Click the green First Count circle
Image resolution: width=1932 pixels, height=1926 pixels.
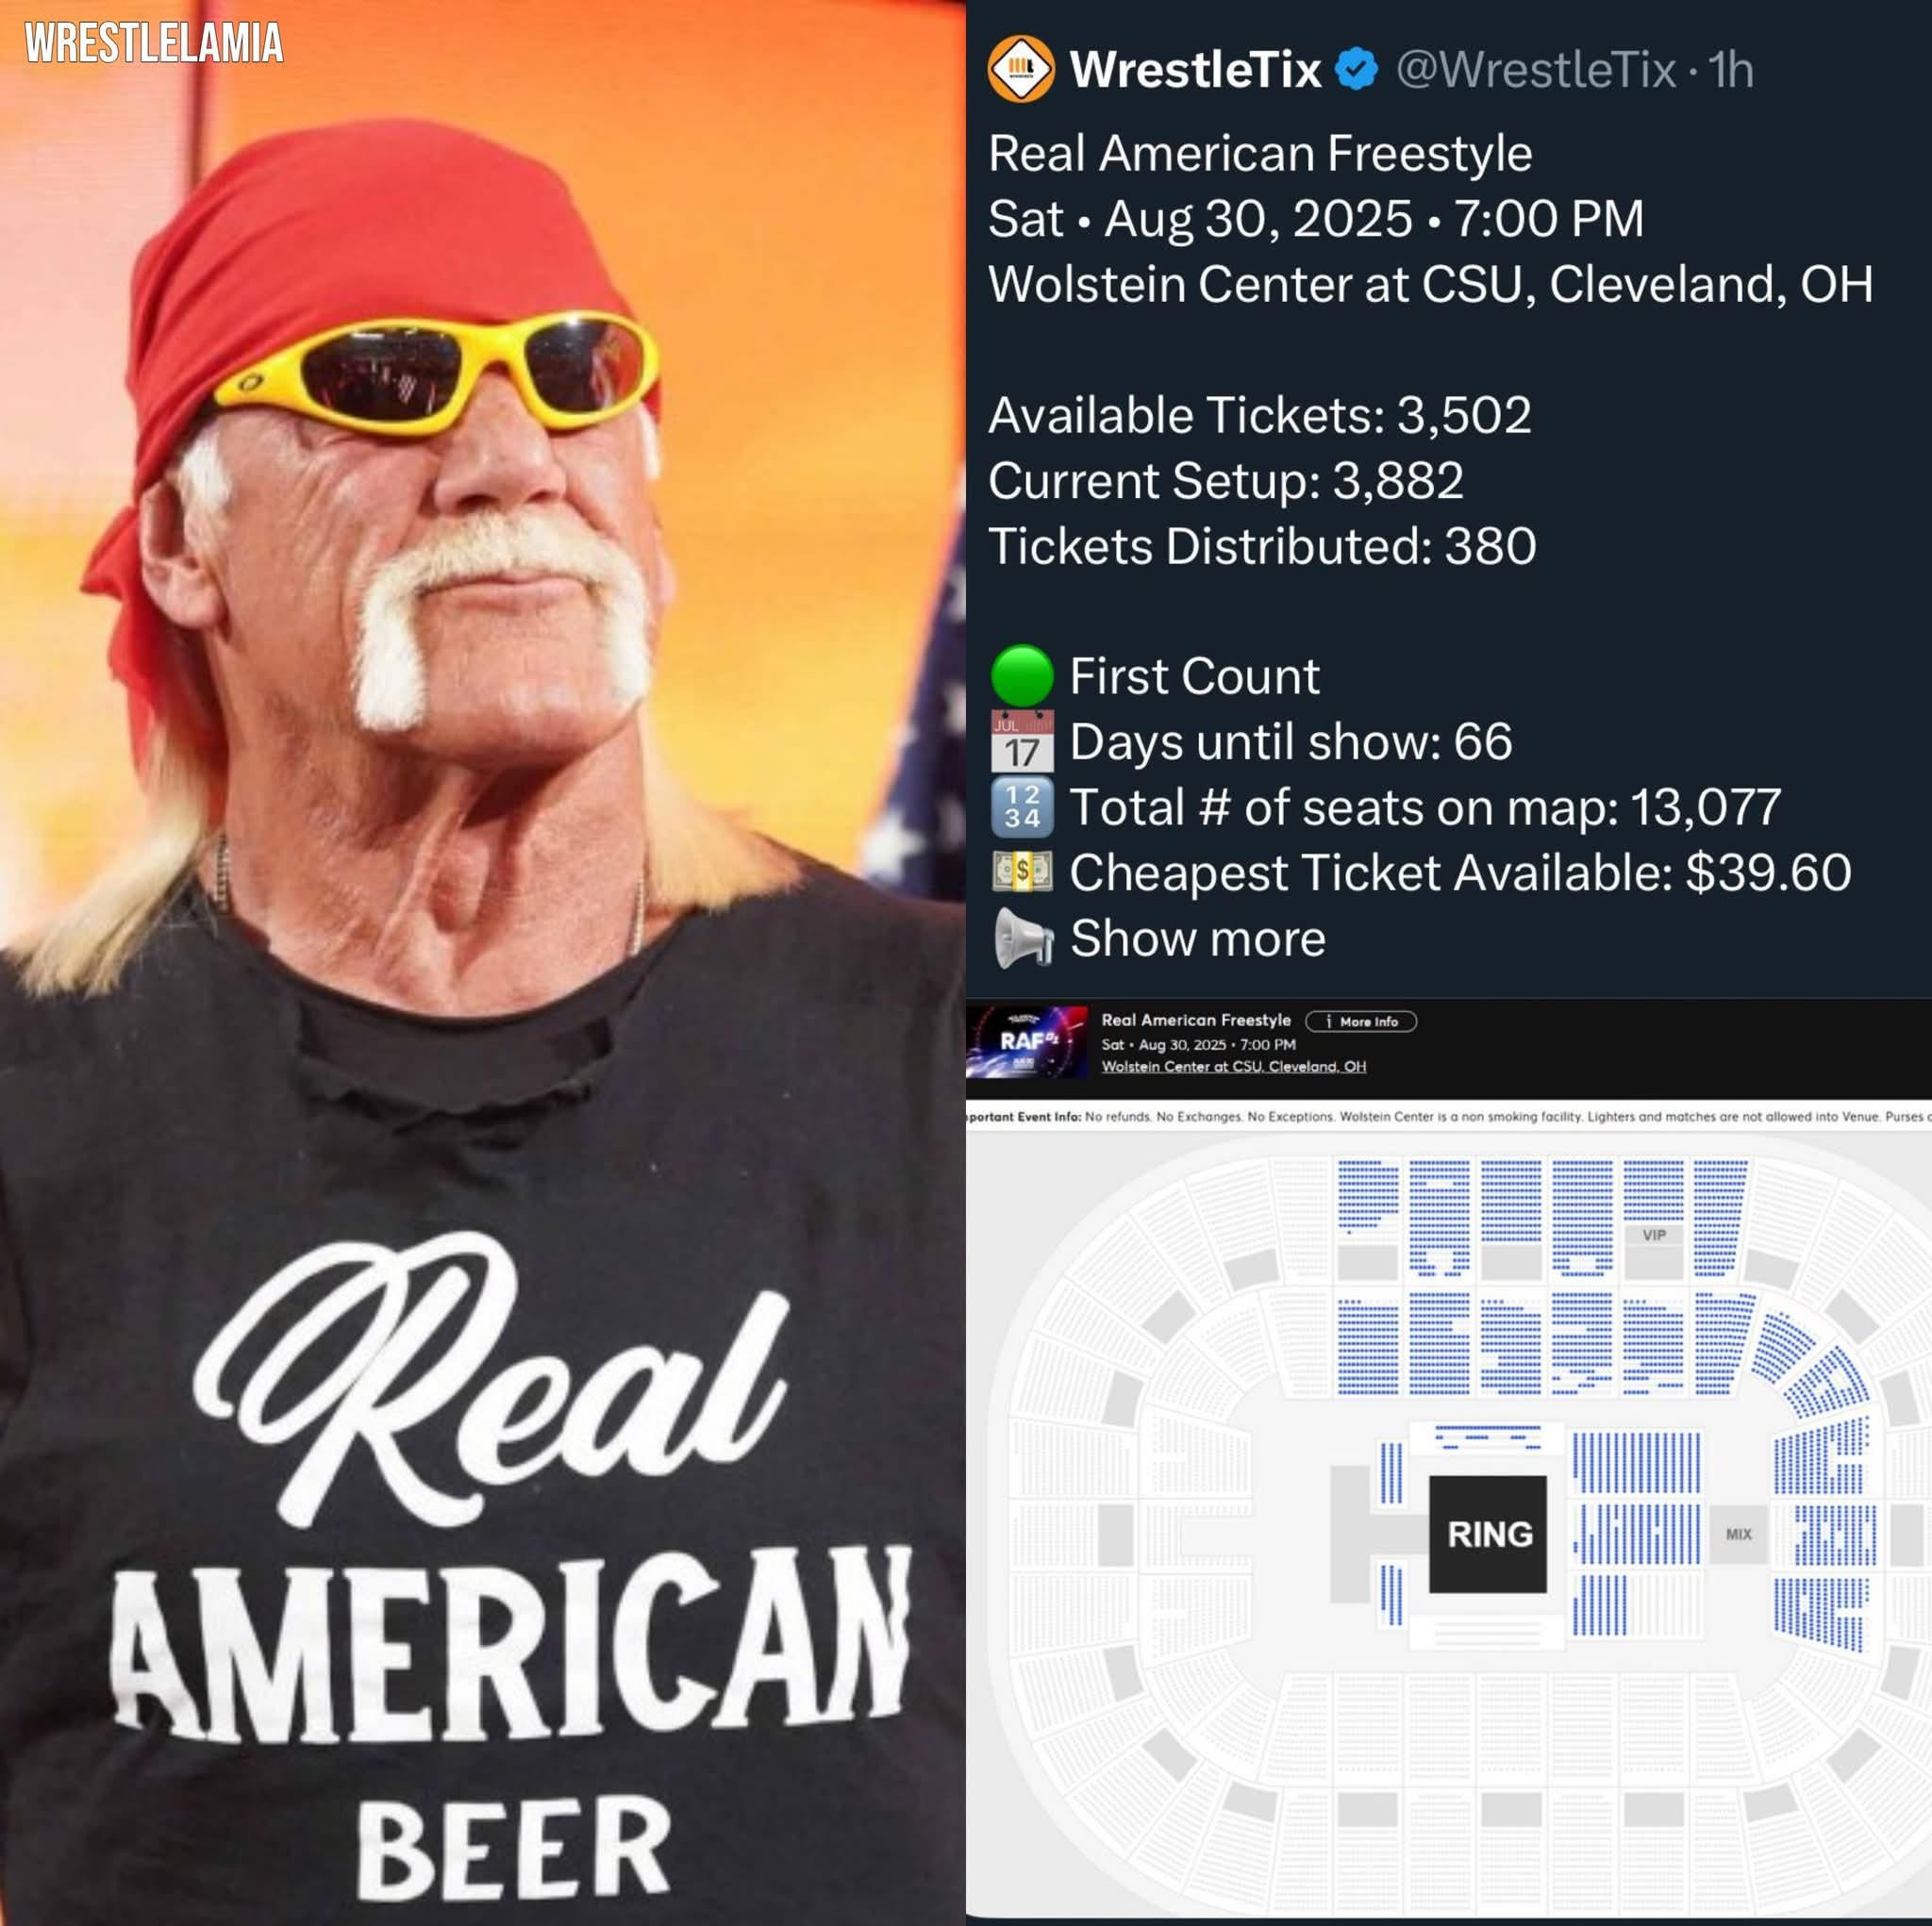[x=1021, y=676]
